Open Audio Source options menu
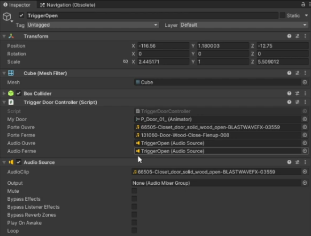The image size is (311, 236). pyautogui.click(x=305, y=162)
